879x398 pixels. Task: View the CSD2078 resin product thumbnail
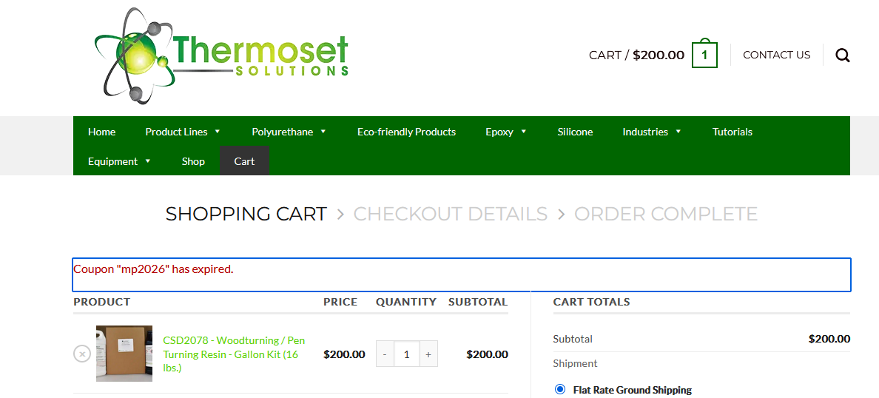click(x=124, y=354)
